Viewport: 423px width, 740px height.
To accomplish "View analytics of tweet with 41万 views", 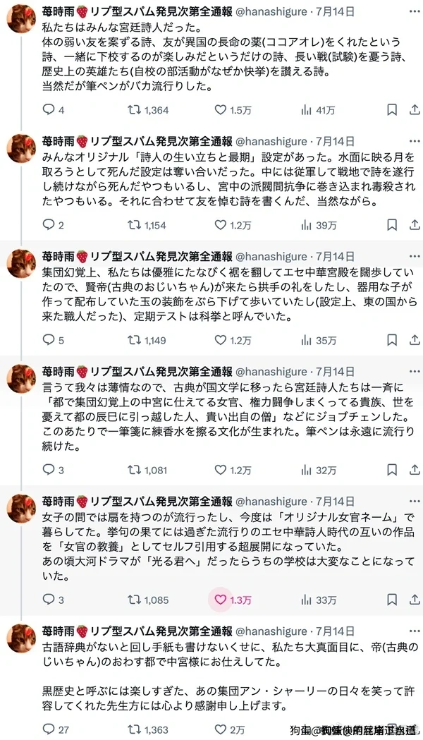I will tap(307, 110).
